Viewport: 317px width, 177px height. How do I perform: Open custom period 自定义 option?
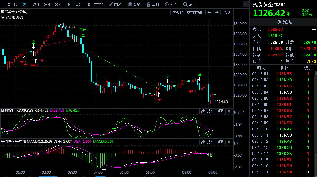coord(99,4)
